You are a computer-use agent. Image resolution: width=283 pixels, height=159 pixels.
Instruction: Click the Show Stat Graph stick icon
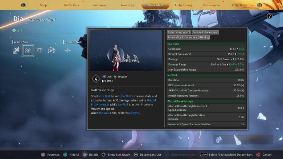[104, 155]
